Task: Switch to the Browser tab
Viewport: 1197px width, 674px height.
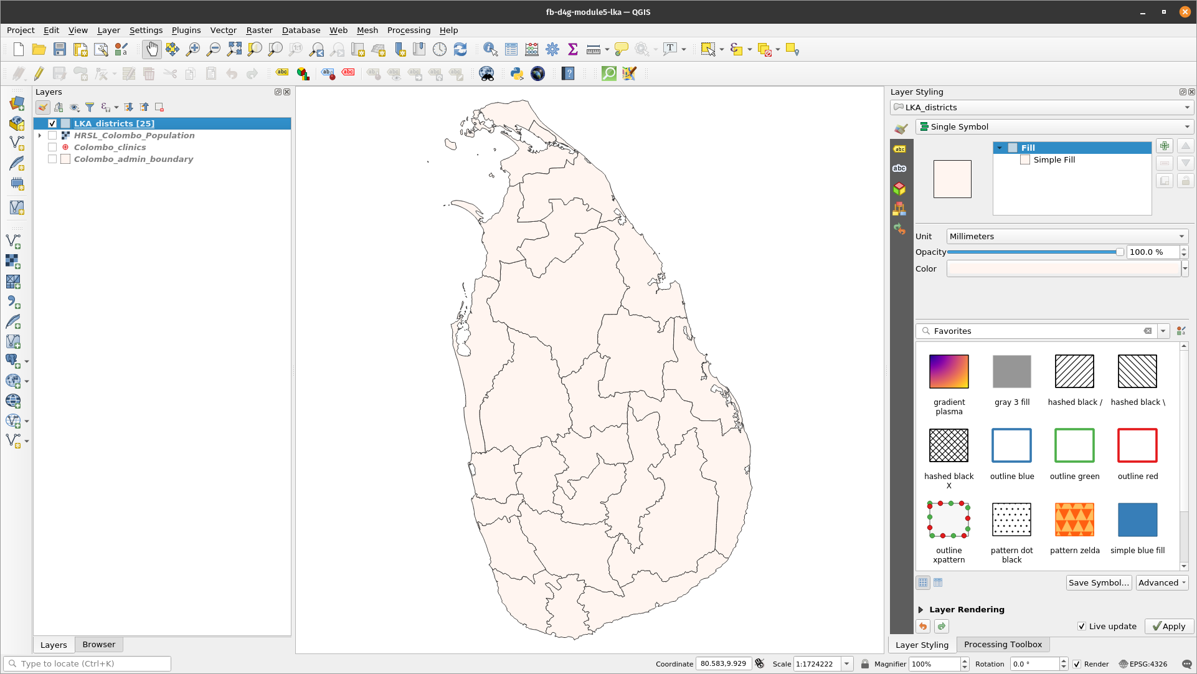Action: click(99, 645)
